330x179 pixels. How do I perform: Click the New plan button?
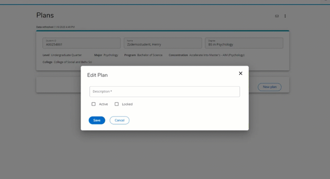coord(269,87)
